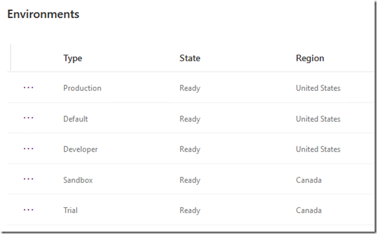Open more options for Developer environment
The height and width of the screenshot is (234, 377).
tap(28, 149)
